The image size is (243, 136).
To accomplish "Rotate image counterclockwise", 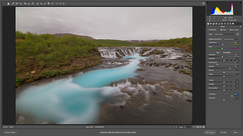I will click(x=61, y=4).
